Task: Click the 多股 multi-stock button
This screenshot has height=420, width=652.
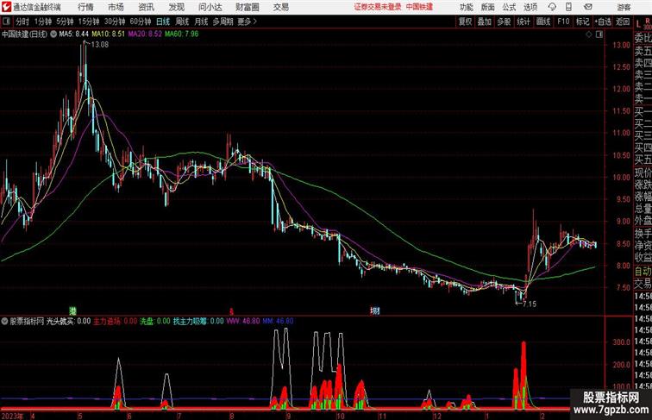Action: pyautogui.click(x=504, y=22)
